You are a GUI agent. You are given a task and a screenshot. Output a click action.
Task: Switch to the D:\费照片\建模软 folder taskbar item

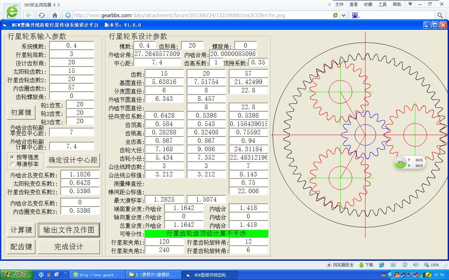[153, 275]
